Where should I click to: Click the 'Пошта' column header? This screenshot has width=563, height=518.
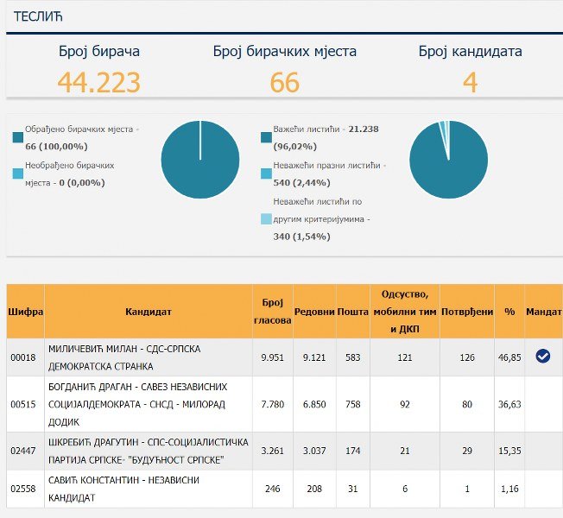point(352,311)
